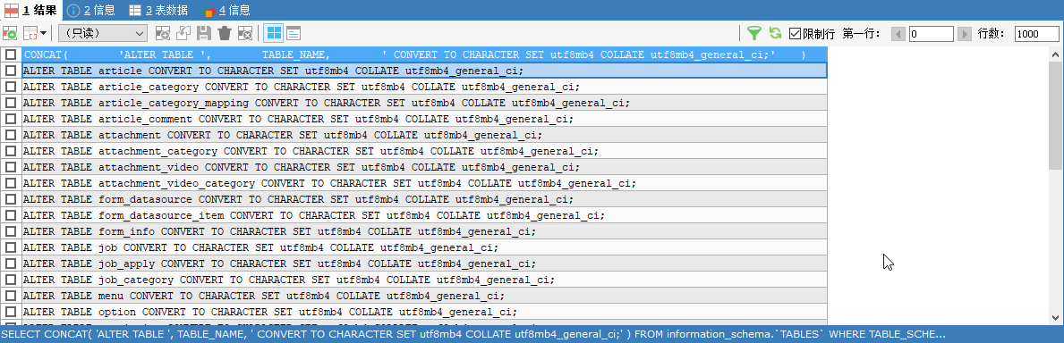This screenshot has width=1064, height=343.
Task: Select the 'ALTER TABLE article CONVERT' cell
Action: (424, 71)
